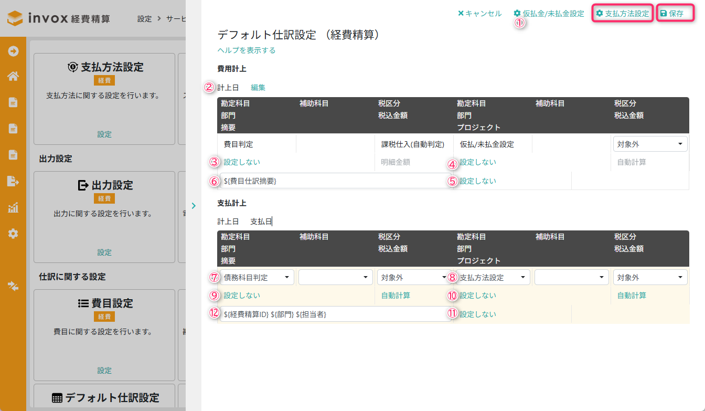Click the swap arrows icon in the sidebar
Viewport: 705px width, 411px height.
pos(13,286)
